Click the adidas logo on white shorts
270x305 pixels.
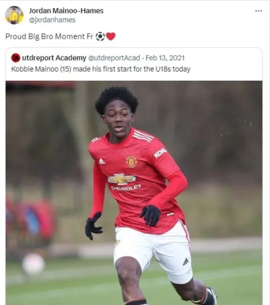(186, 262)
